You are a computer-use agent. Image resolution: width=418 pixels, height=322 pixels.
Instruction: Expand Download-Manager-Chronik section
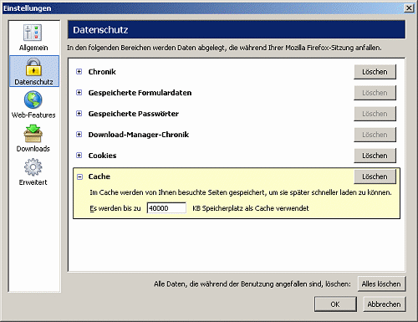tap(79, 135)
